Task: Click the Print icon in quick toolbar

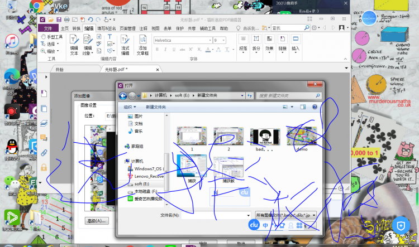Action: click(67, 20)
